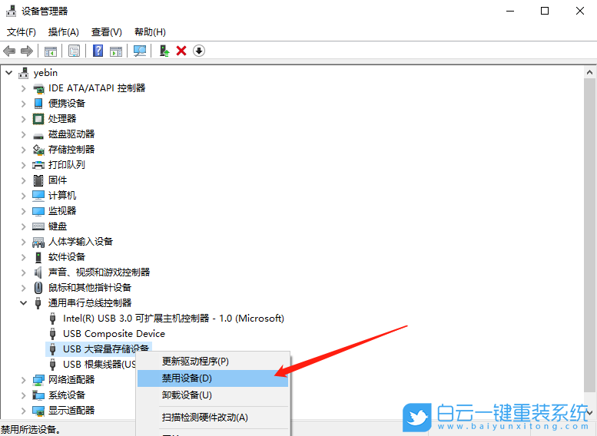
Task: Select the 软件设备 tree item
Action: click(x=67, y=257)
